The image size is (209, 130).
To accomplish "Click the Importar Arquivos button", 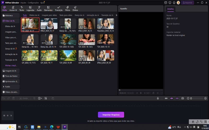I will 111,115.
